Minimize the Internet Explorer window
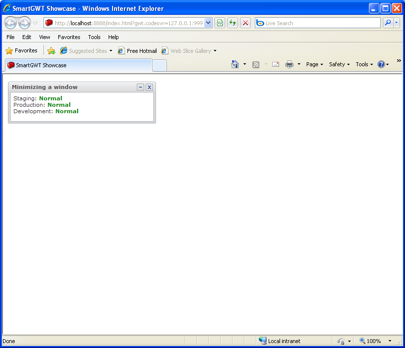This screenshot has height=348, width=405. (x=373, y=8)
